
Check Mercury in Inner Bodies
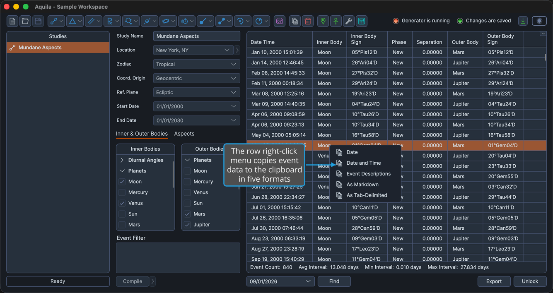click(122, 192)
